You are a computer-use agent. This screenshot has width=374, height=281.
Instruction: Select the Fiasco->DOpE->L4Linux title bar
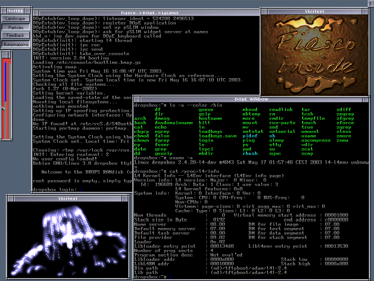pyautogui.click(x=150, y=13)
